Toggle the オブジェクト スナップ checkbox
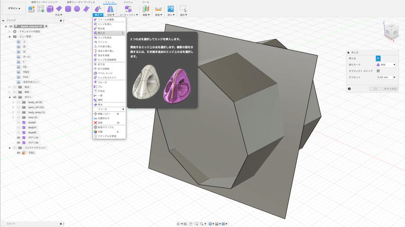 378,71
